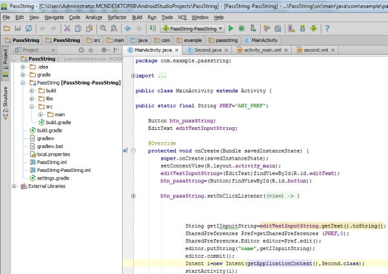Toggle the Project tool window side tab
Viewport: 388px width, 274px height.
pyautogui.click(x=5, y=59)
